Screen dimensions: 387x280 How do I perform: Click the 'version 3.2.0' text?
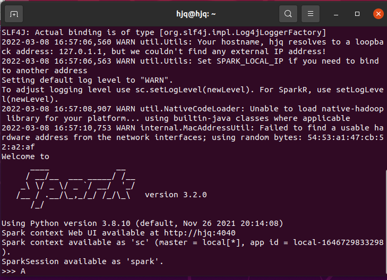pos(176,195)
